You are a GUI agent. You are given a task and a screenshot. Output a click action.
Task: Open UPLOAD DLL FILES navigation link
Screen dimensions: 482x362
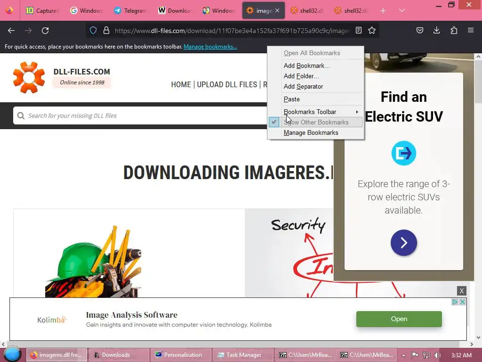(x=227, y=84)
